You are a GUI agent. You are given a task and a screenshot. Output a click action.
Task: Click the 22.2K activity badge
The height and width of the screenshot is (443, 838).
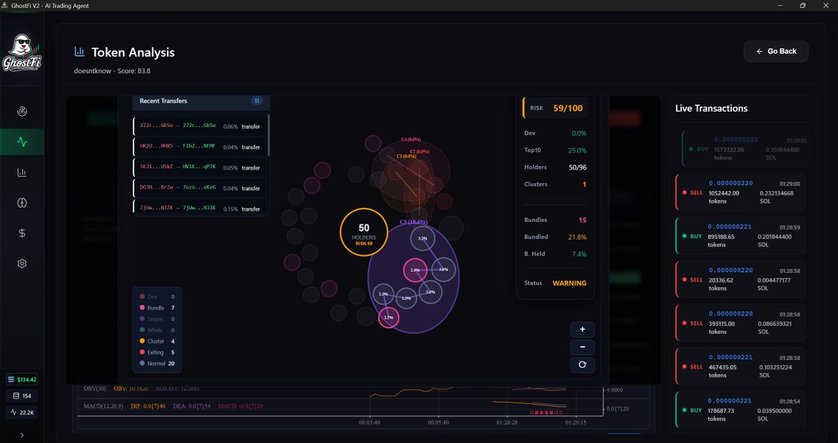click(22, 412)
